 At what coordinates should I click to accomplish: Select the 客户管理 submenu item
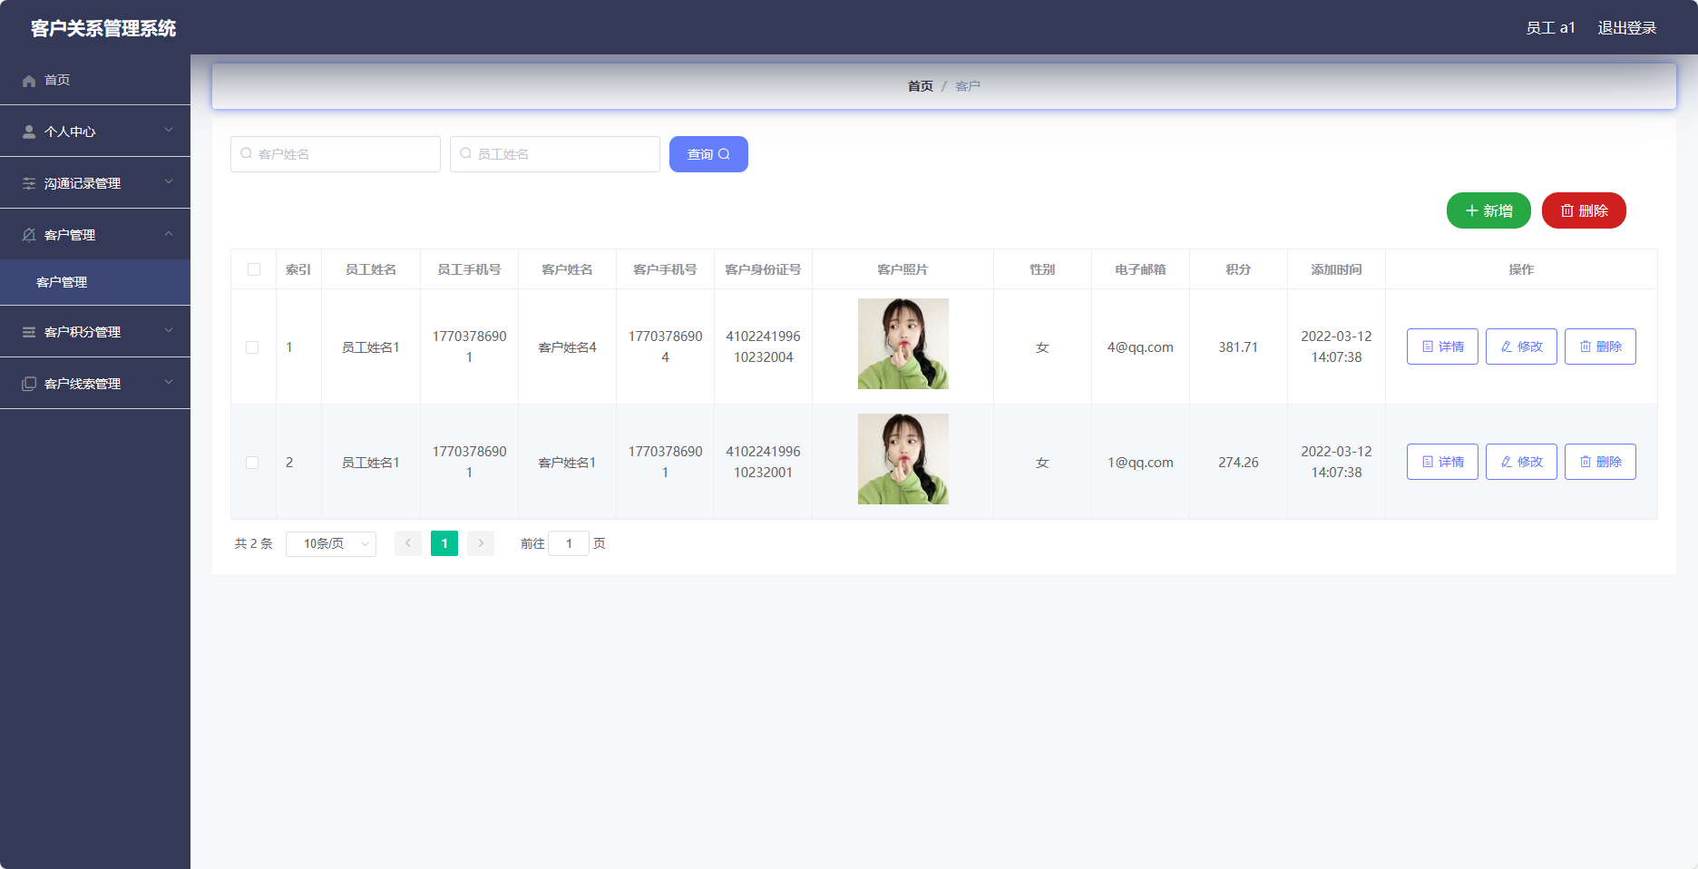[62, 283]
